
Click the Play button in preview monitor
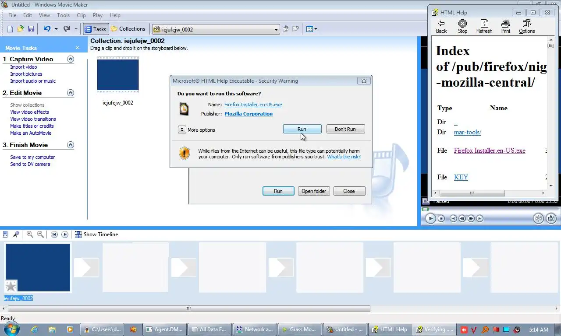[x=430, y=218]
